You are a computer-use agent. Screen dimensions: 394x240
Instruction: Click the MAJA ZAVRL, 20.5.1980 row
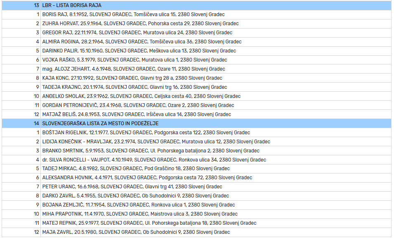coord(196,232)
